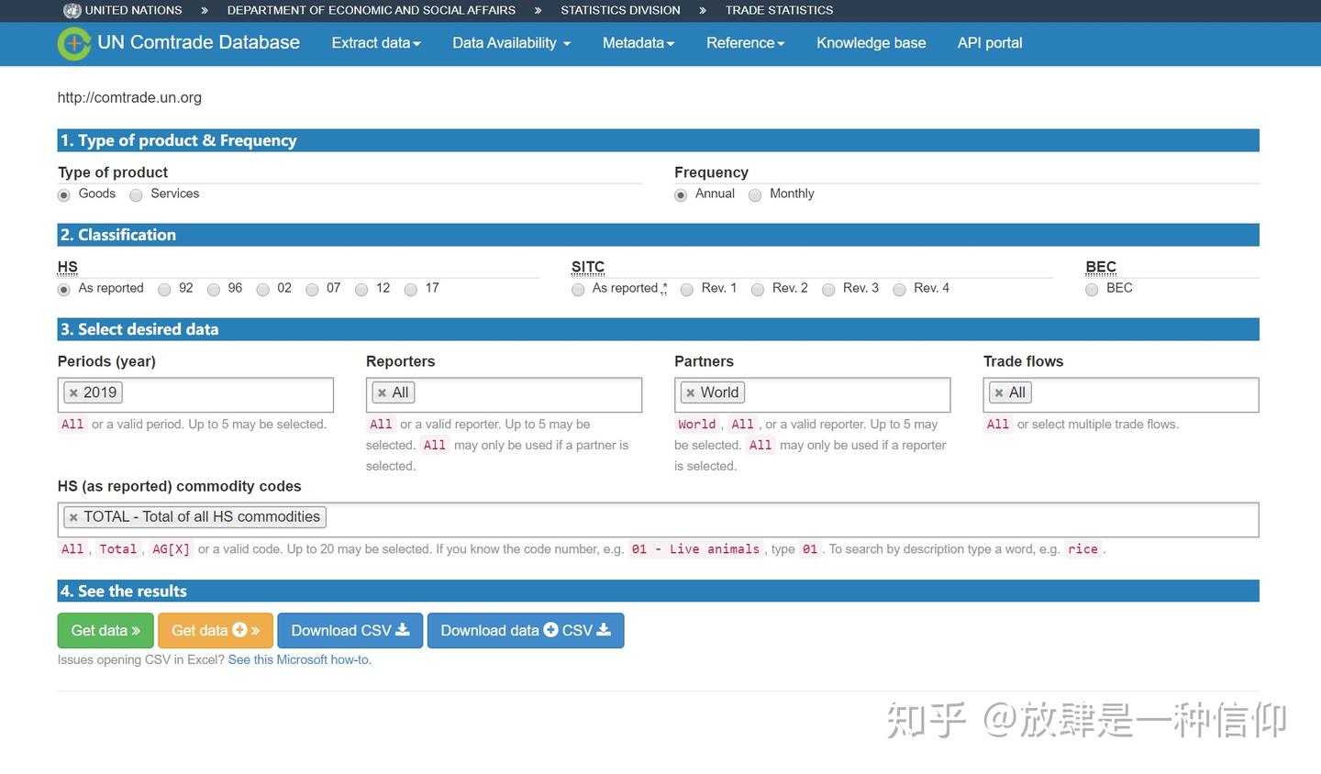
Task: Click inside the Reporters input field
Action: point(504,394)
